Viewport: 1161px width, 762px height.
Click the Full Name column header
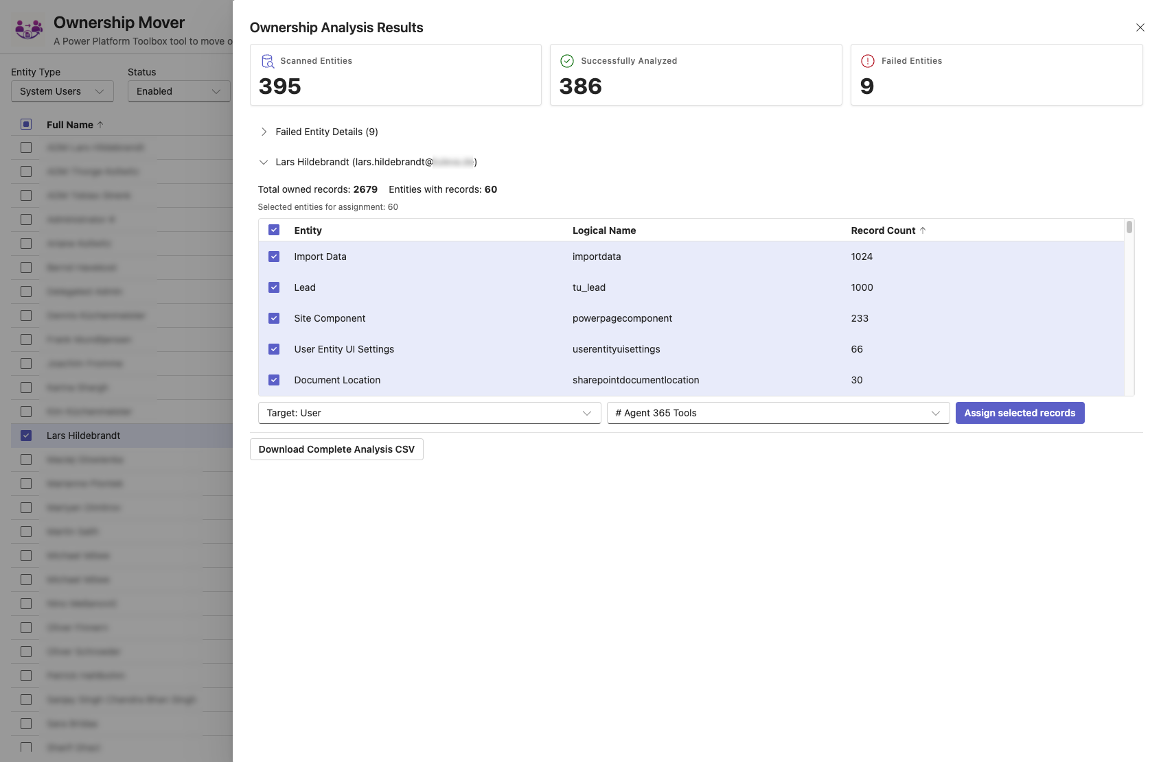(x=69, y=125)
